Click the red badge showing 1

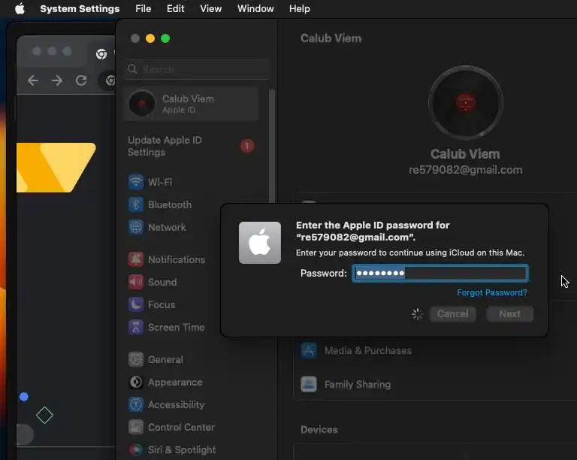point(247,146)
